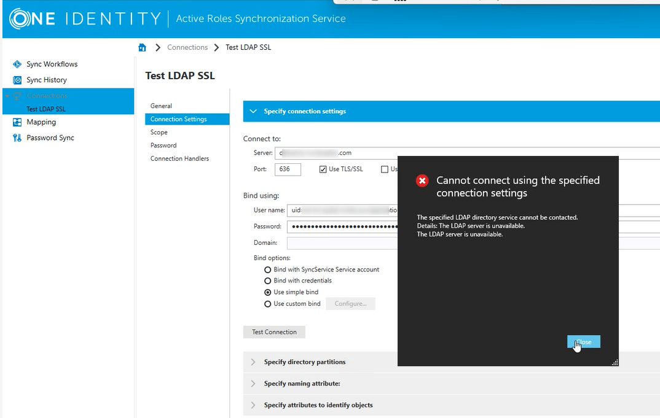
Task: Click the Connections sidebar icon
Action: tap(17, 96)
